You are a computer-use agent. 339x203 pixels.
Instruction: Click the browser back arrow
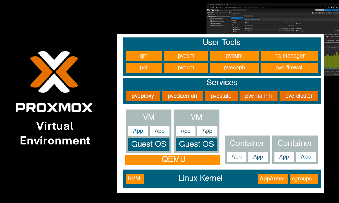(208, 7)
